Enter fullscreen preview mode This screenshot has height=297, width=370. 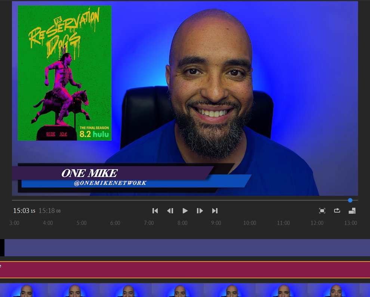(322, 211)
